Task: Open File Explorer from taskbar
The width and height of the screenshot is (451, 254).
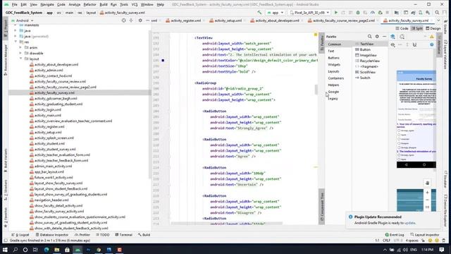Action: (x=56, y=250)
